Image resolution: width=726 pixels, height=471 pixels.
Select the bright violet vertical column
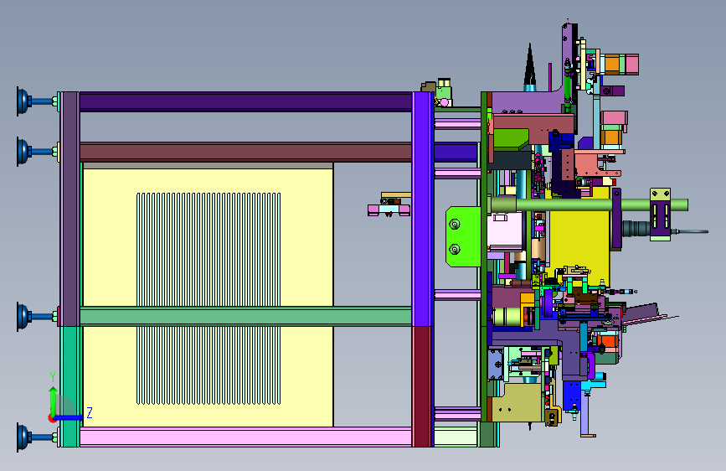coord(422,209)
